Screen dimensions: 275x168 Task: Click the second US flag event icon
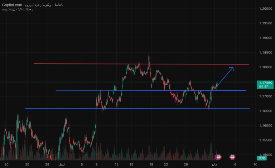pos(232,157)
